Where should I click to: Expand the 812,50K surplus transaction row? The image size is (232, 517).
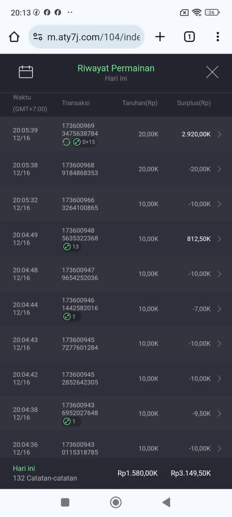click(219, 239)
